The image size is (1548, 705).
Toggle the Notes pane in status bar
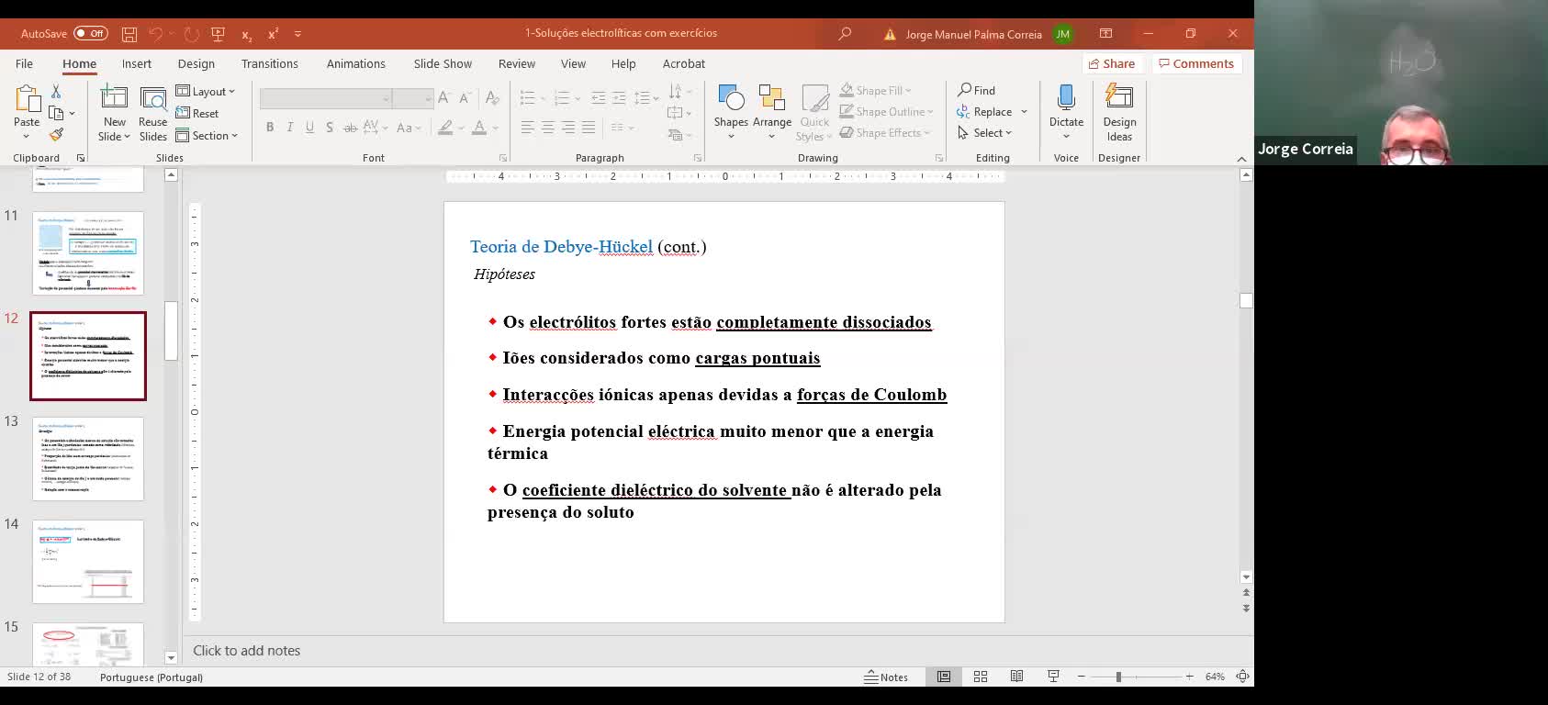[x=886, y=677]
